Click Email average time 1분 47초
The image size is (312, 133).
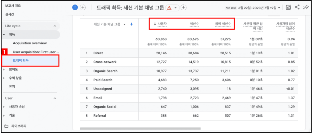(256, 98)
